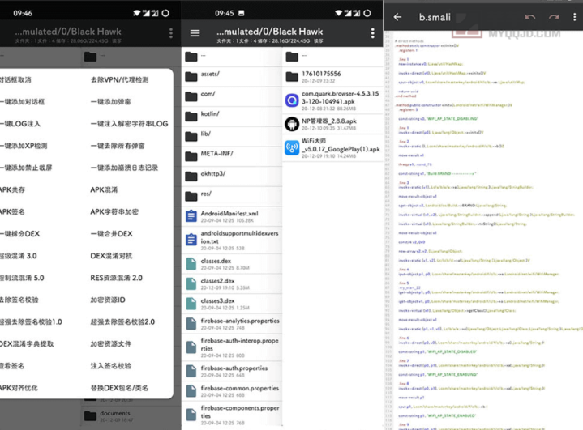Image resolution: width=583 pixels, height=430 pixels.
Task: Go to parent folder in right pane
Action: point(332,57)
